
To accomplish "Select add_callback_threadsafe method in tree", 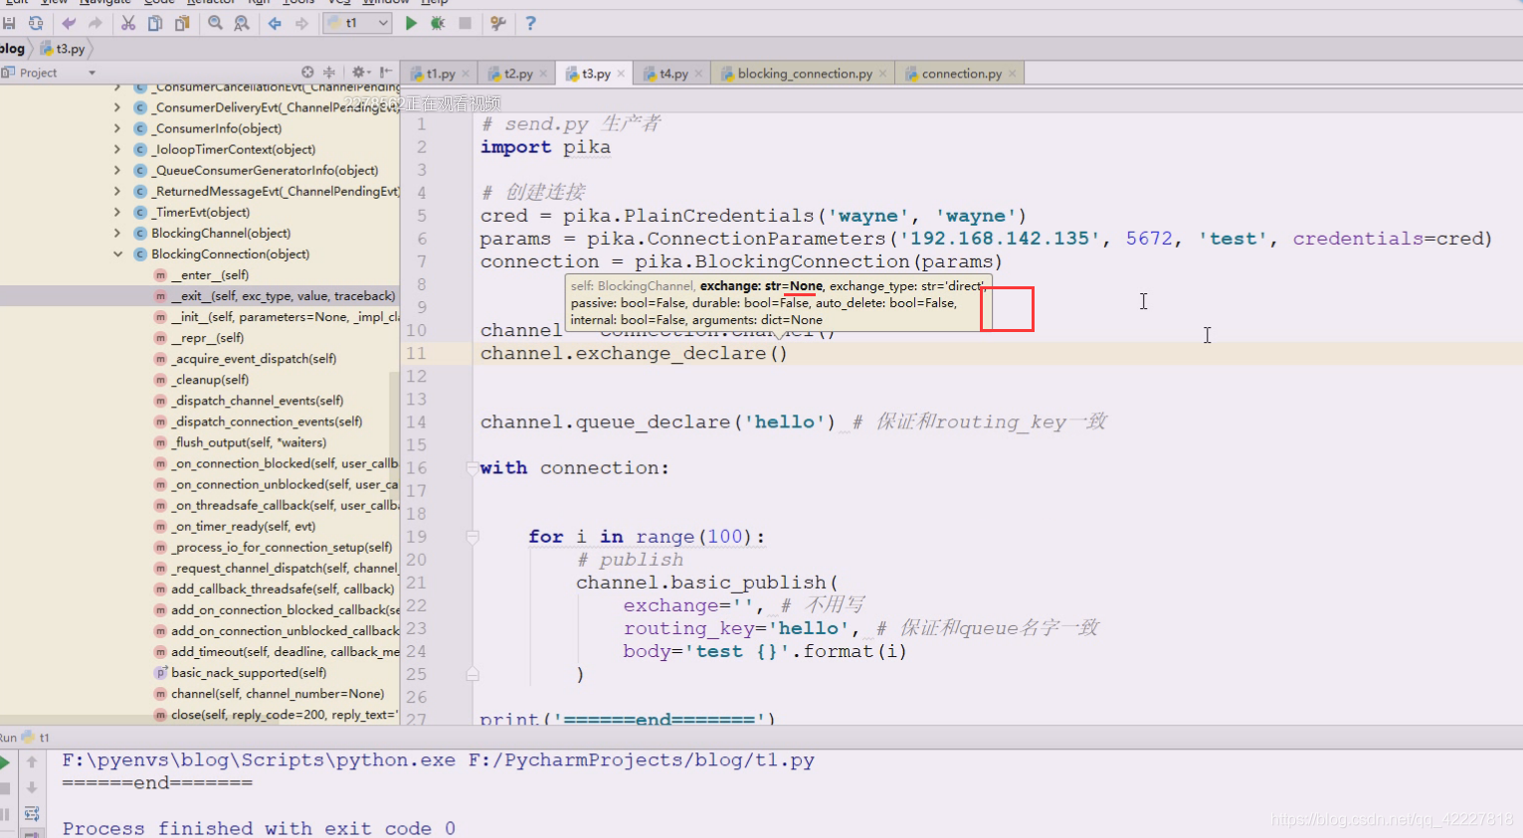I will coord(282,588).
